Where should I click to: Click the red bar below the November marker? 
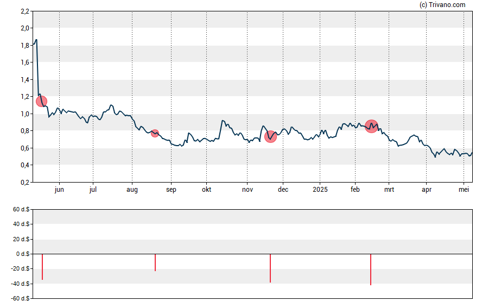(x=270, y=268)
